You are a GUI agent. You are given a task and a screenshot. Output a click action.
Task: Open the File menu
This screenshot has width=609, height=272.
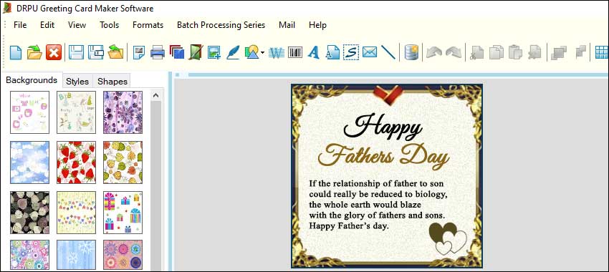pyautogui.click(x=20, y=25)
